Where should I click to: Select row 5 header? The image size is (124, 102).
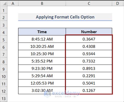pyautogui.click(x=4, y=39)
